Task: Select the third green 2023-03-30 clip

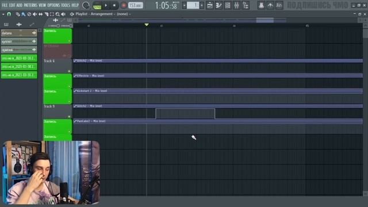Action: [19, 75]
